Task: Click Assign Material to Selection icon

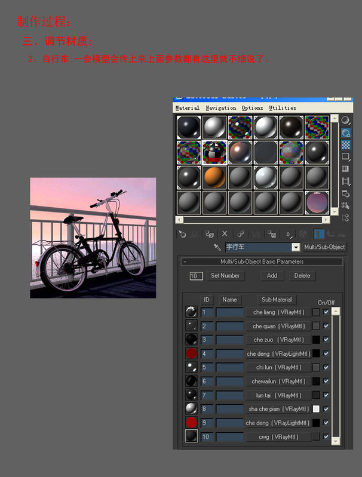Action: point(210,234)
